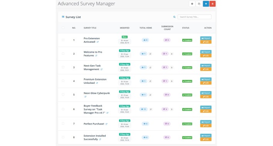The height and width of the screenshot is (146, 273).
Task: Open the settings gear button
Action: 192,4
